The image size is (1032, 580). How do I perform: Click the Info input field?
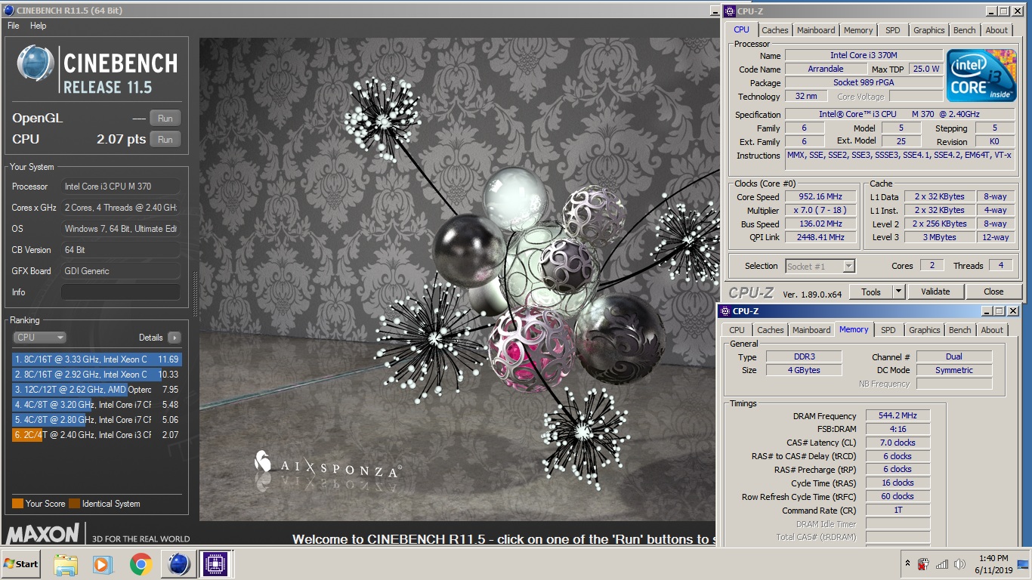pos(121,292)
